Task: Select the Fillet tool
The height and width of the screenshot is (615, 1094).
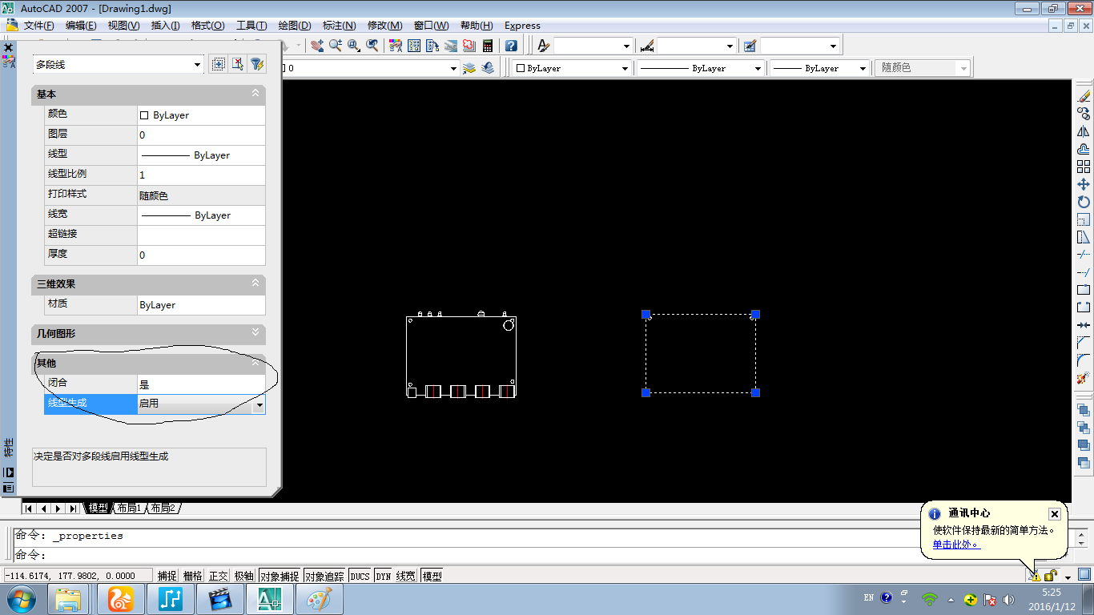Action: click(1084, 360)
